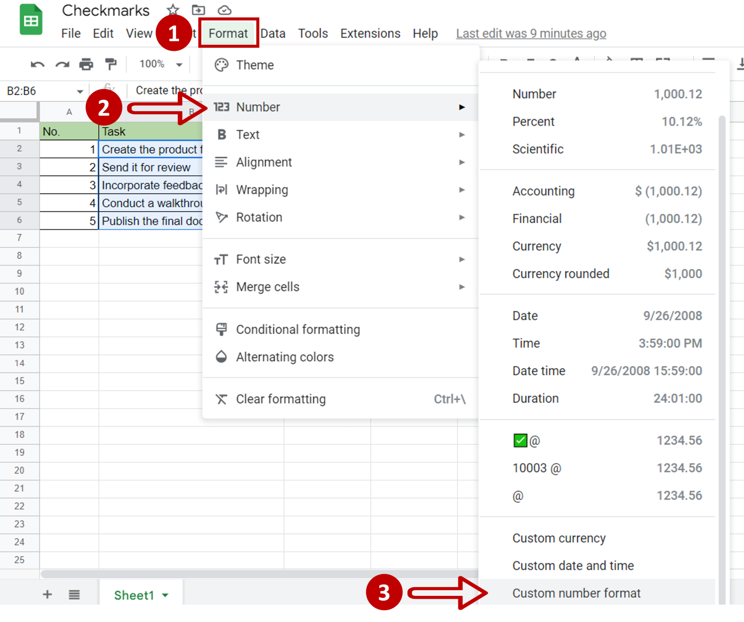Activate the paint format tool

coord(111,64)
